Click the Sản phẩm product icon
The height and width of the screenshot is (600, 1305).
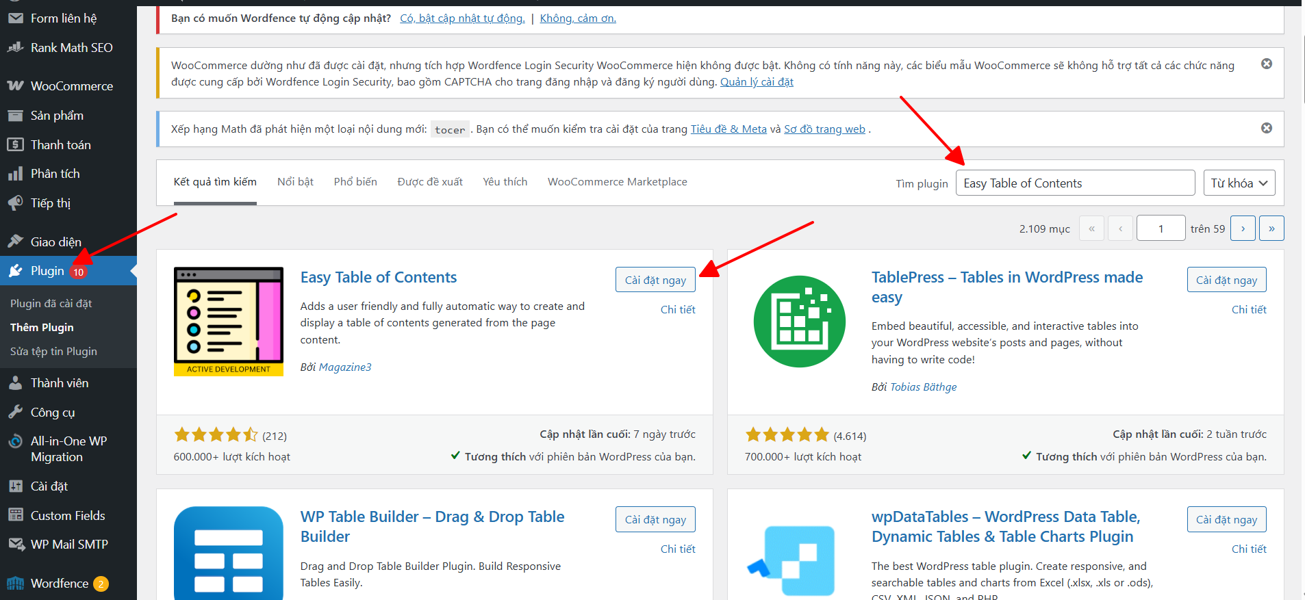pyautogui.click(x=15, y=116)
